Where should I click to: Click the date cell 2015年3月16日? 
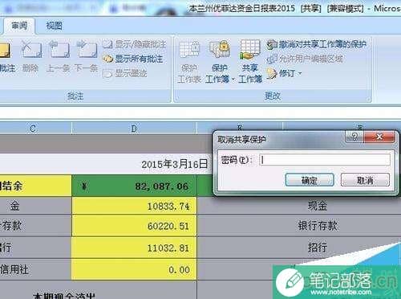[x=174, y=164]
